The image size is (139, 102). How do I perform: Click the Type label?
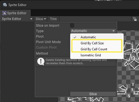click(x=40, y=31)
